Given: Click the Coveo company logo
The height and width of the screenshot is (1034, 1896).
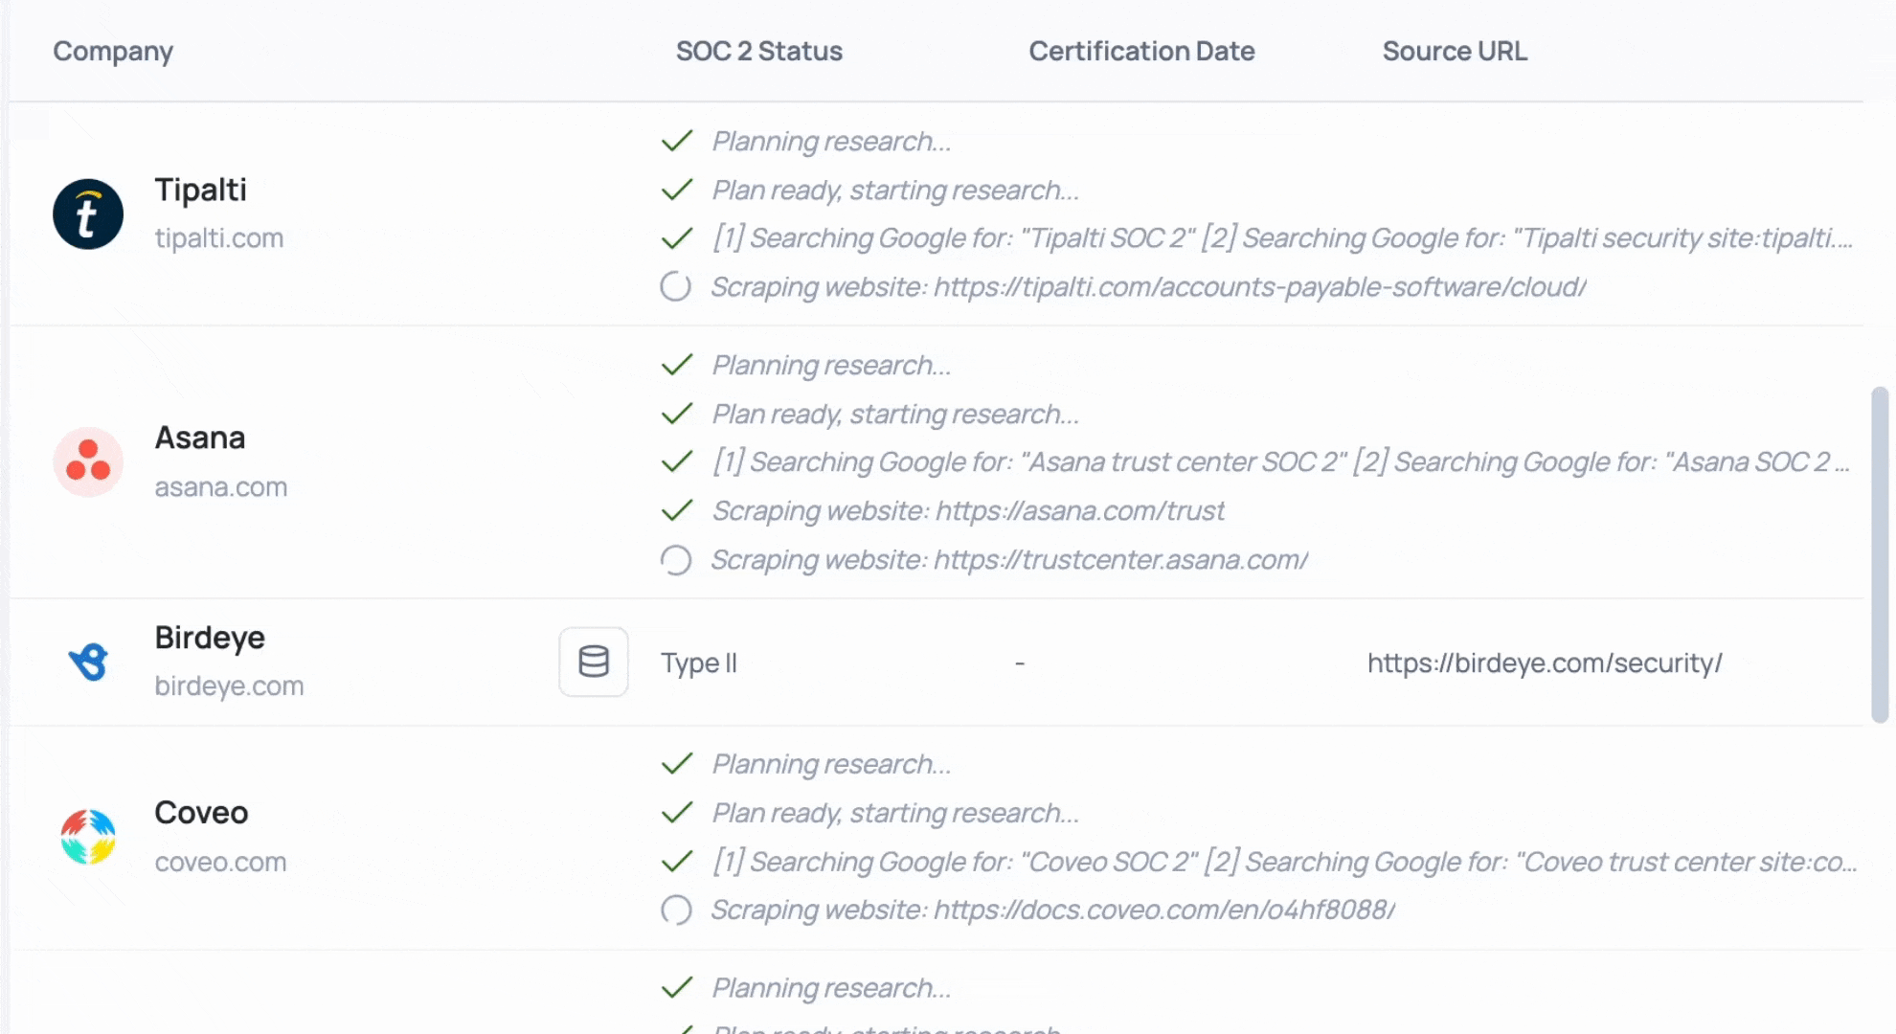Looking at the screenshot, I should [88, 837].
